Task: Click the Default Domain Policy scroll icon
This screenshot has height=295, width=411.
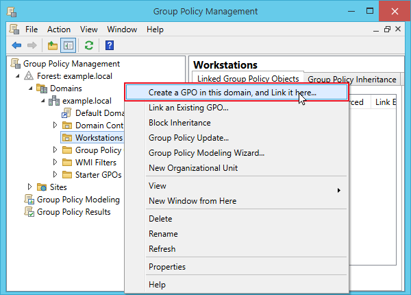Action: click(x=66, y=113)
